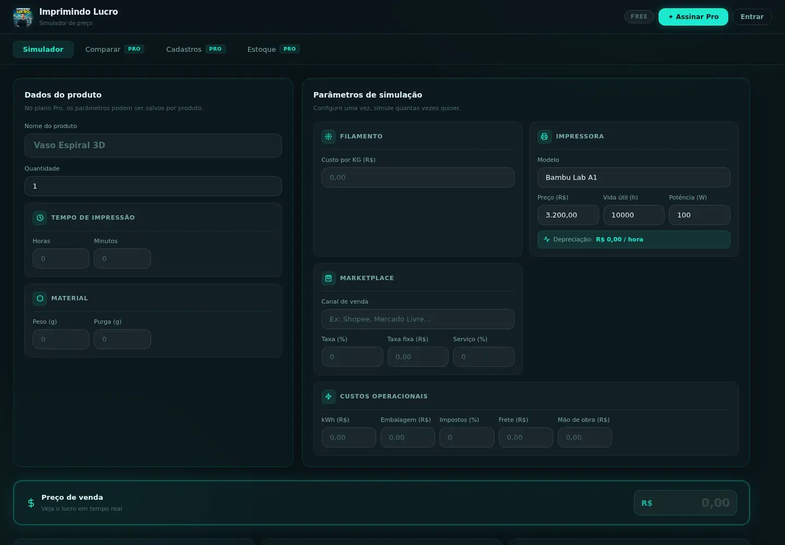Click the hexagon icon beside Material

(40, 298)
